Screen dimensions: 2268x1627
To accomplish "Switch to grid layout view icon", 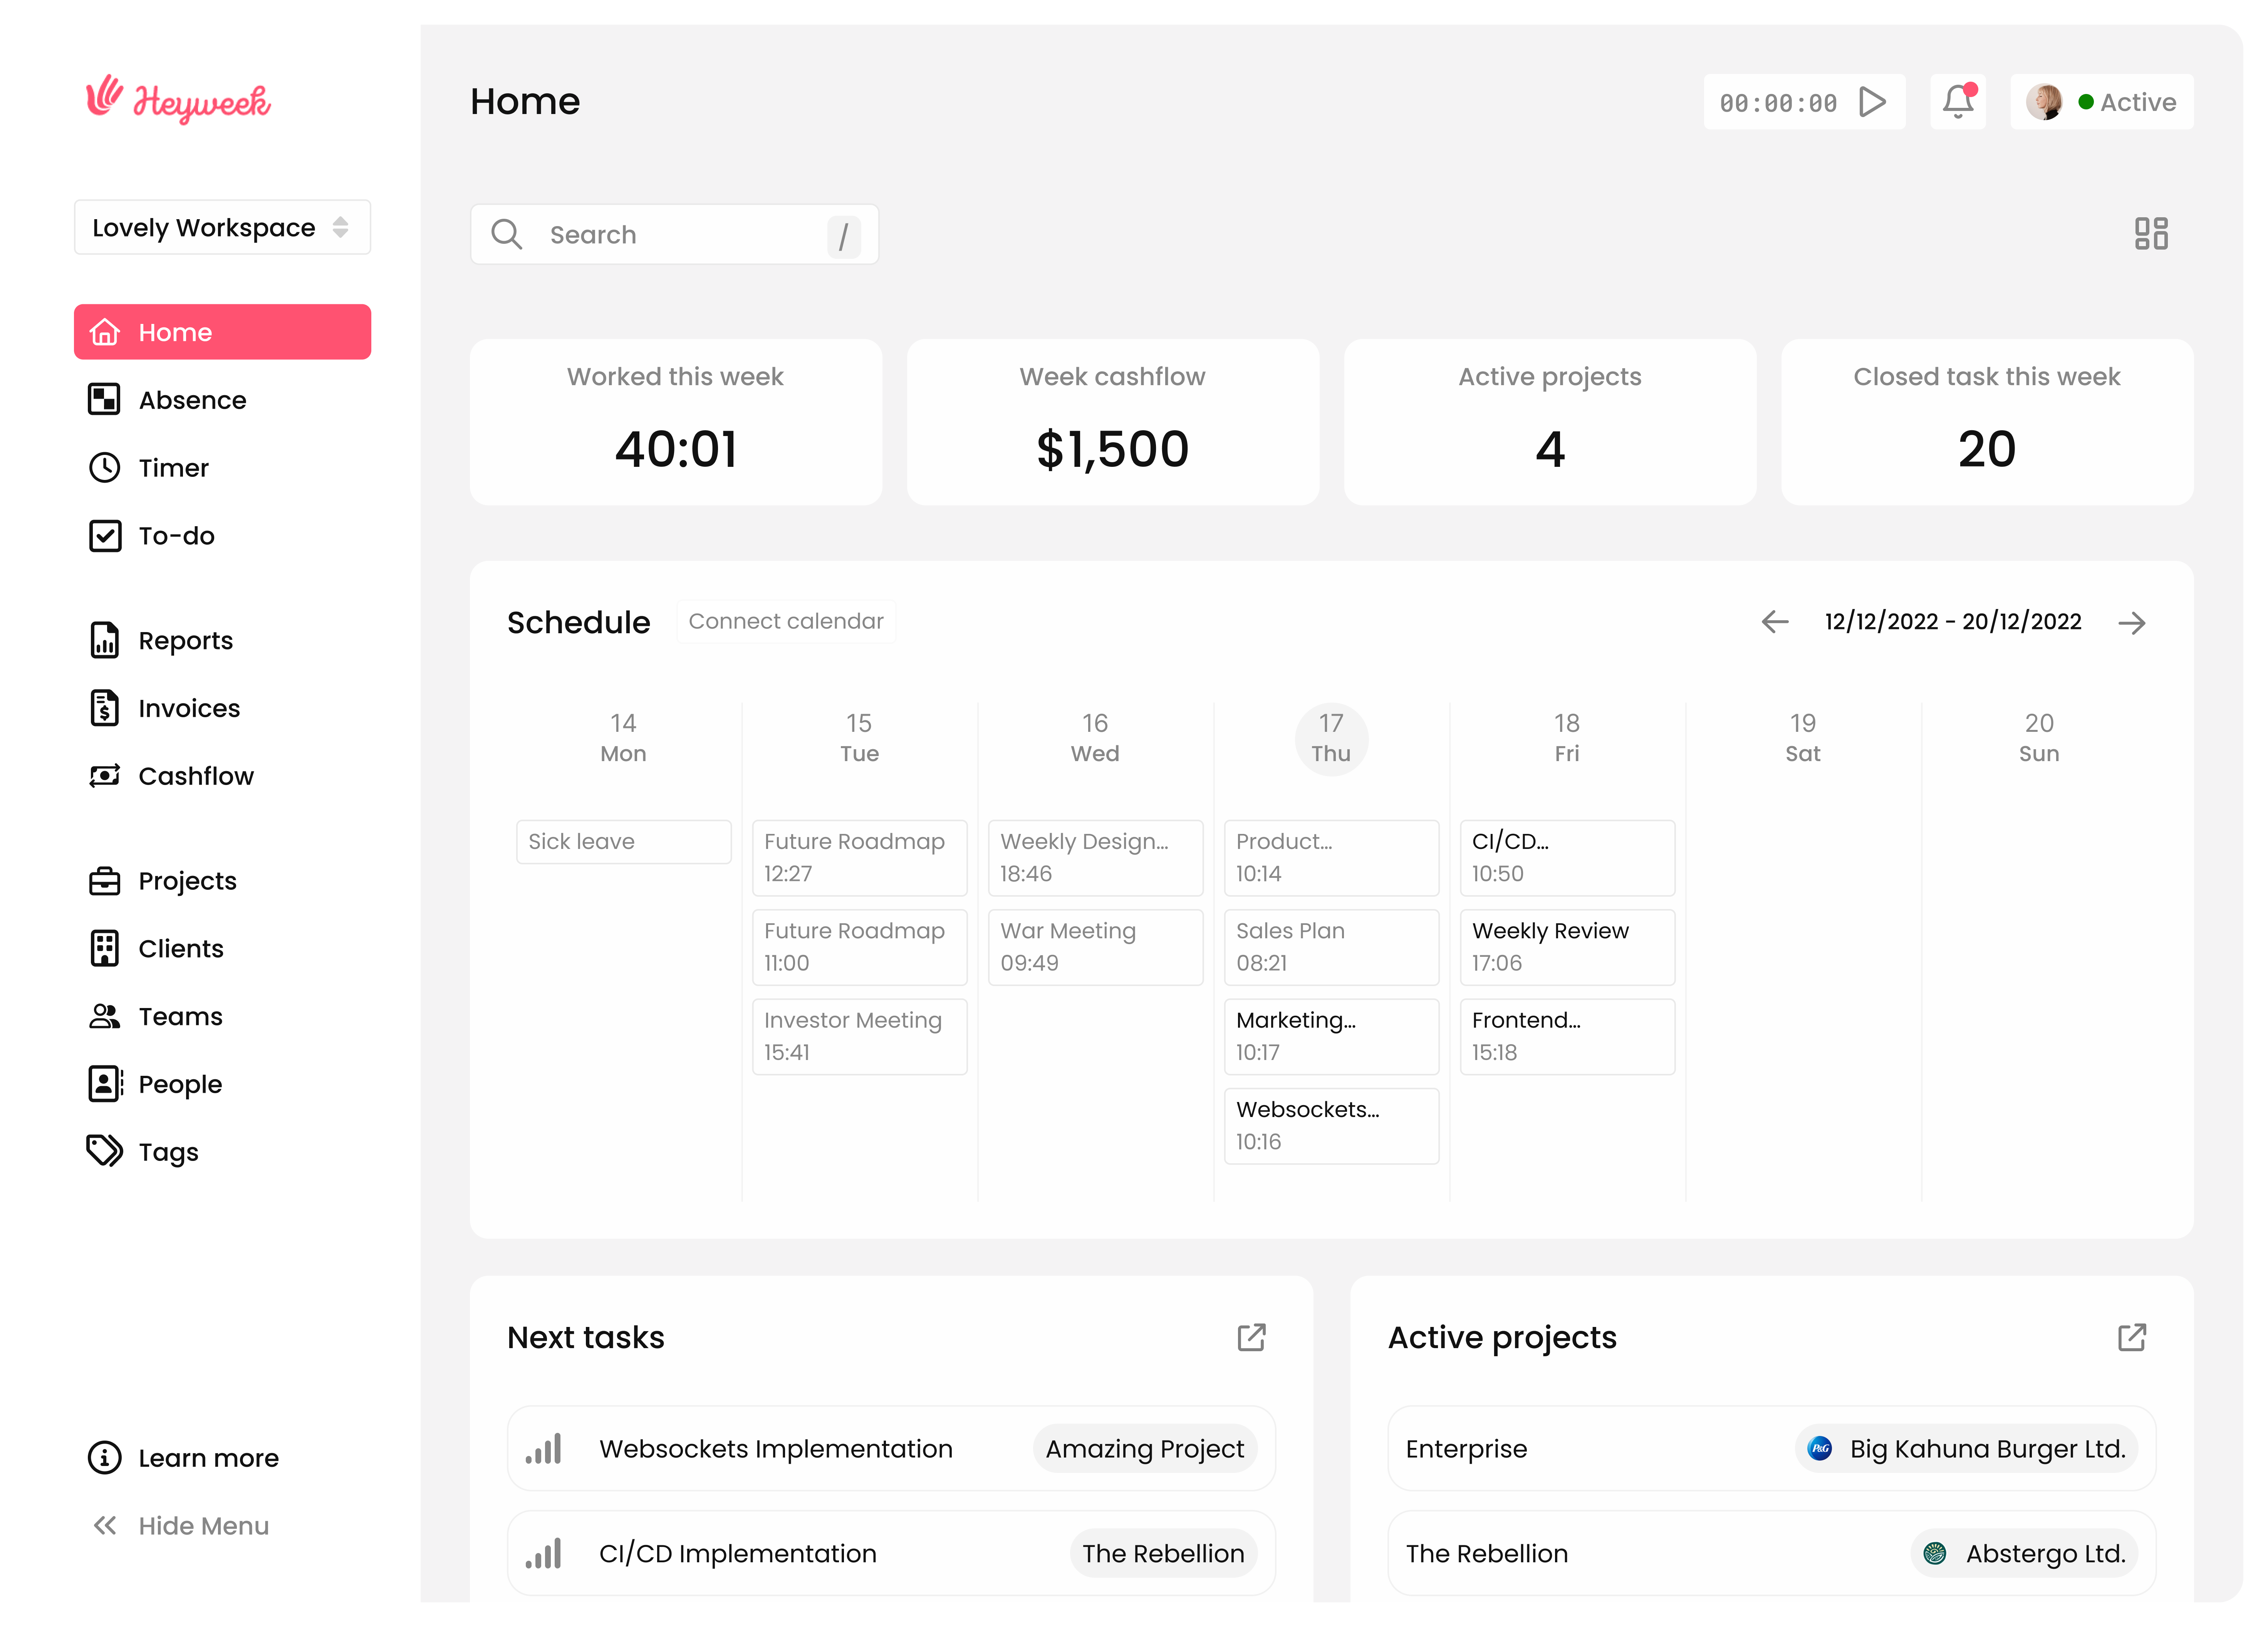I will (2150, 234).
